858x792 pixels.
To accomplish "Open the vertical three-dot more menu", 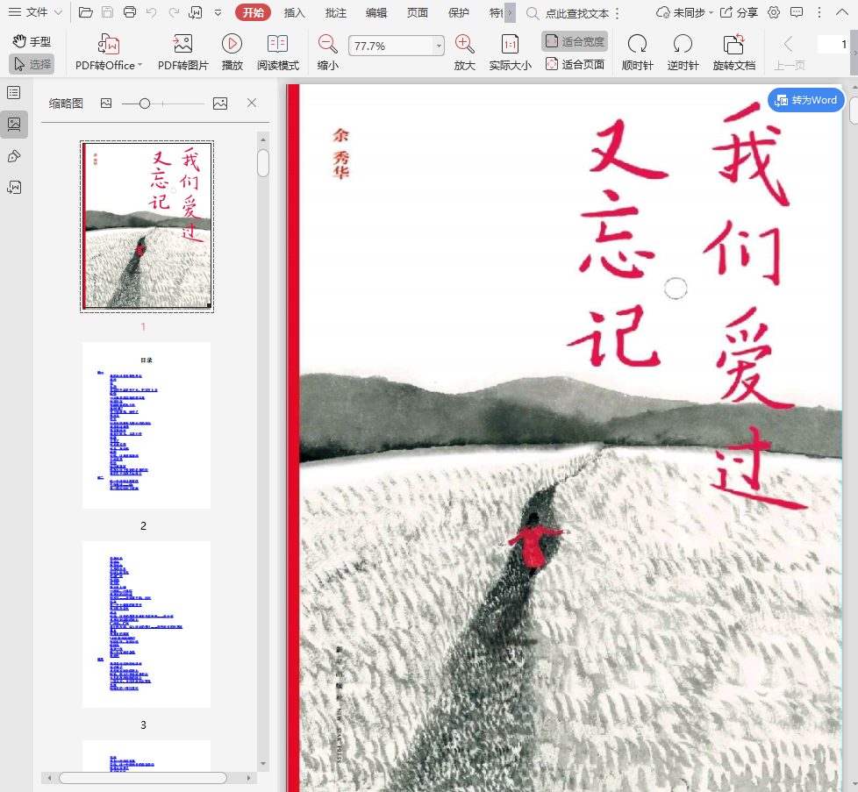I will [x=819, y=12].
